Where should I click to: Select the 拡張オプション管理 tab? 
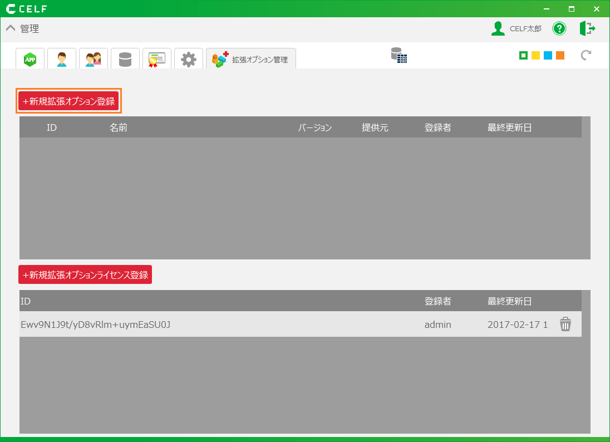pyautogui.click(x=251, y=59)
